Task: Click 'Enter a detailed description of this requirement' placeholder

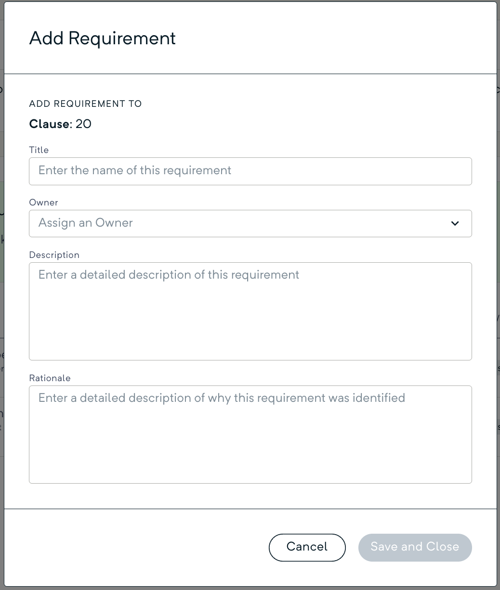Action: click(x=169, y=275)
